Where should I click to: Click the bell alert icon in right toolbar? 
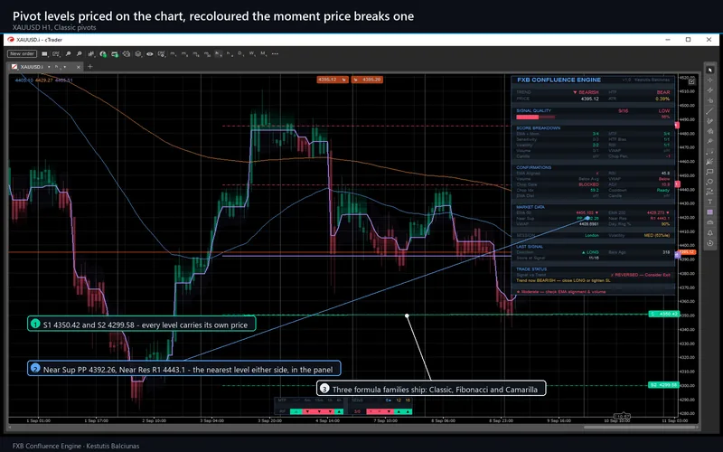pos(710,233)
